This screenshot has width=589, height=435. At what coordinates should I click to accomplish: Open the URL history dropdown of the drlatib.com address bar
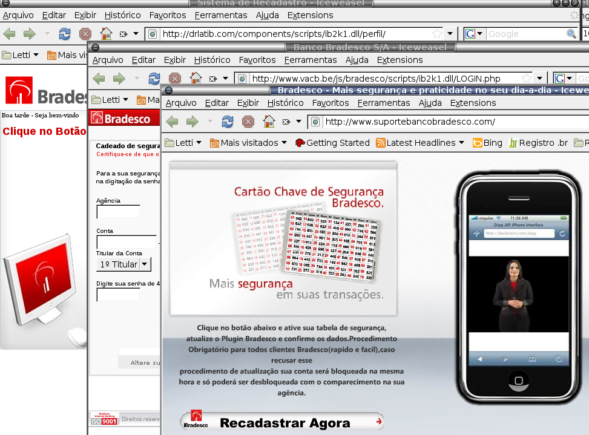(x=450, y=34)
